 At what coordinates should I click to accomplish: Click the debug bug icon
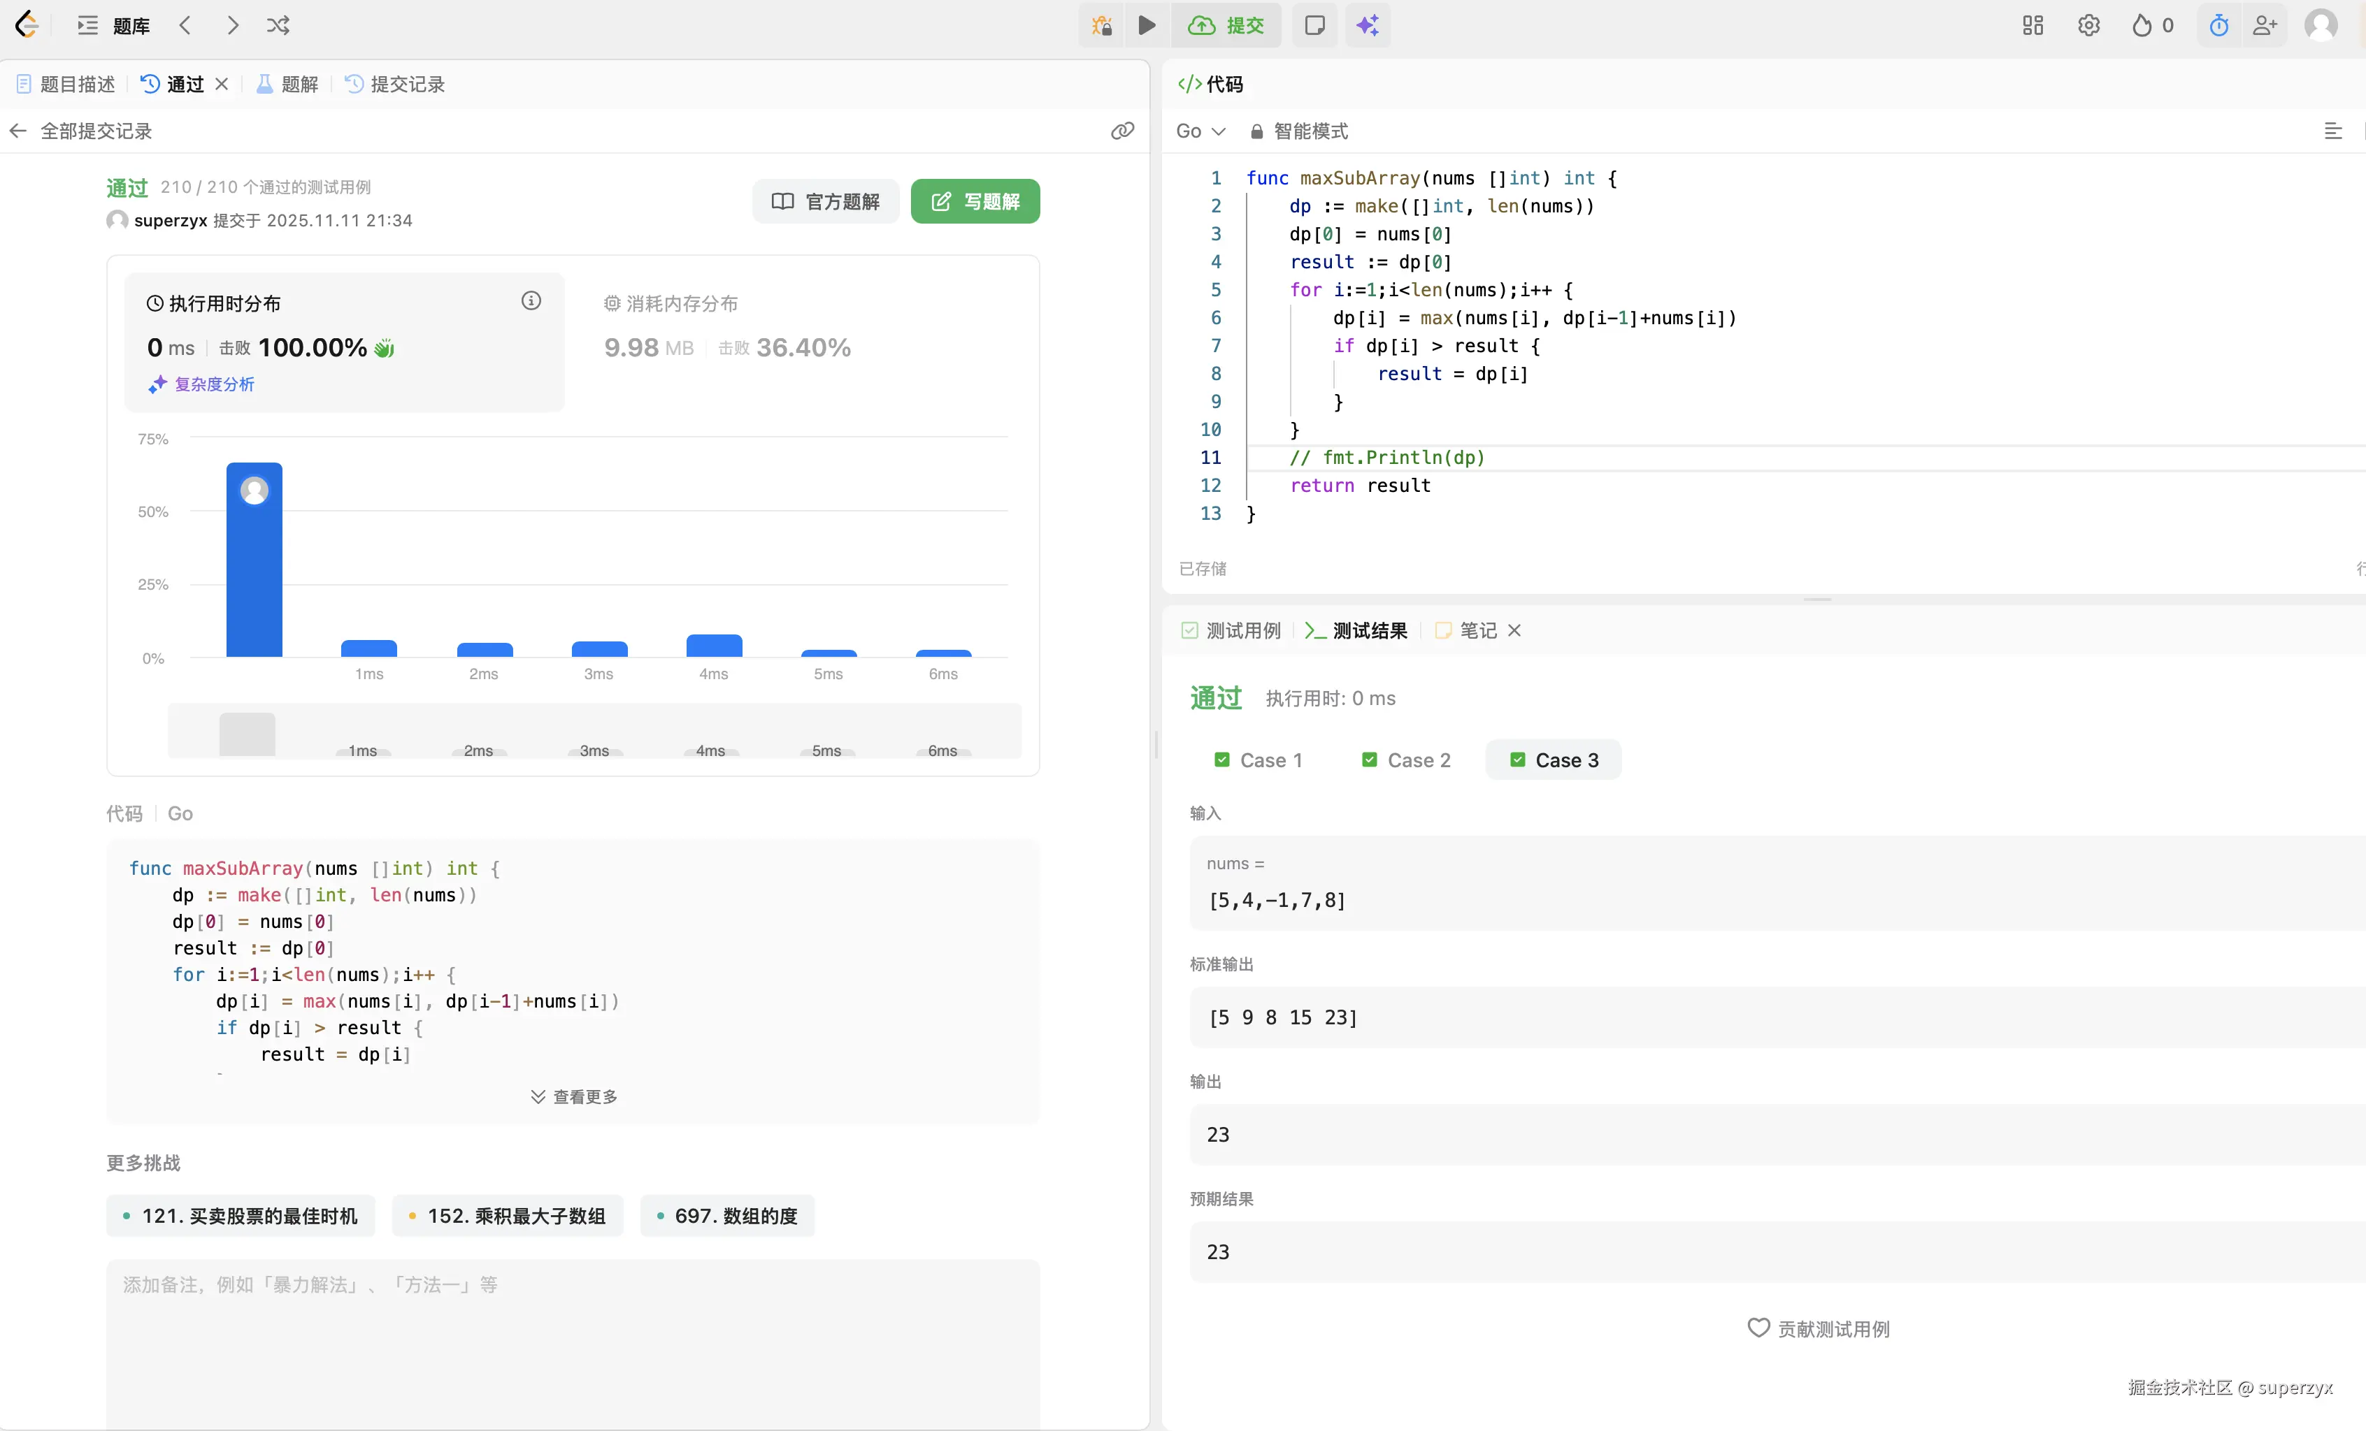coord(1101,26)
